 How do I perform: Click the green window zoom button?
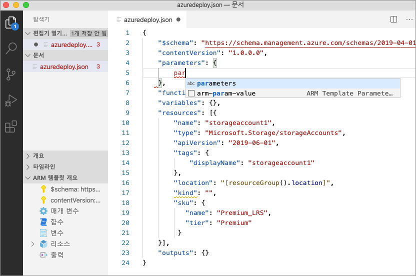coord(26,5)
